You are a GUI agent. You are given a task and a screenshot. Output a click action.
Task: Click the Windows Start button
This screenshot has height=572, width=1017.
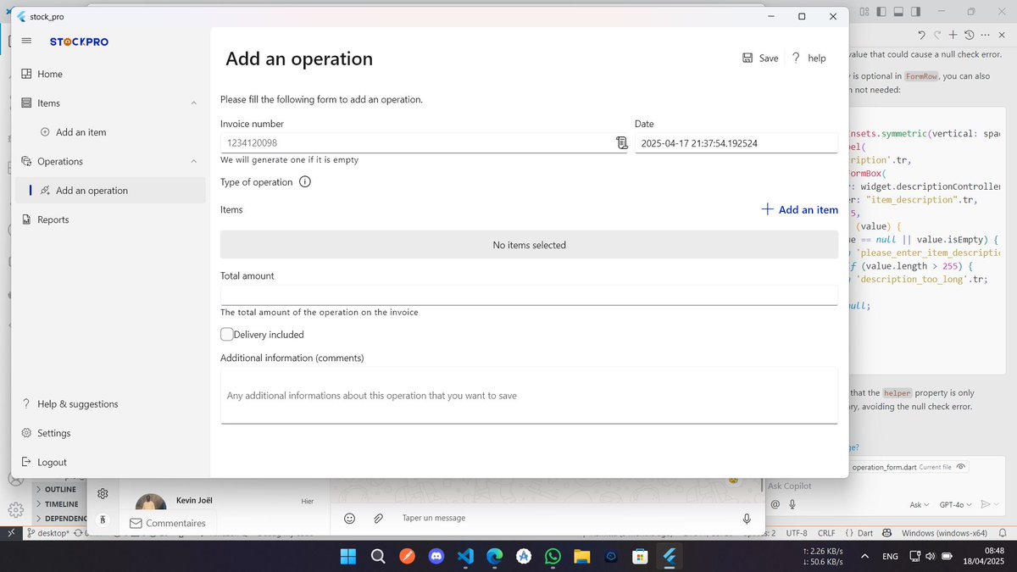(348, 557)
